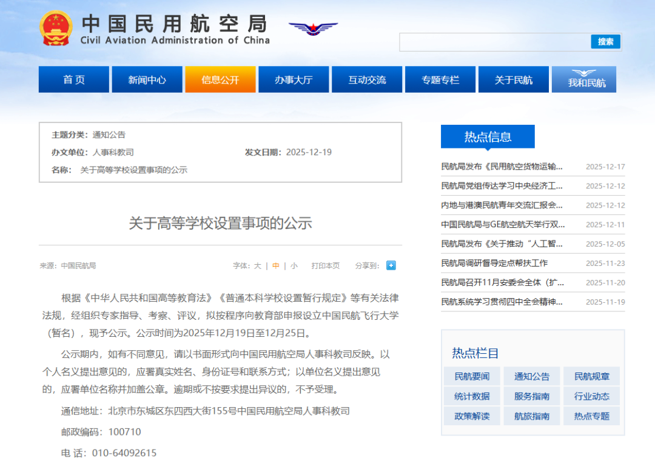Click the national emblem logo

(x=56, y=28)
